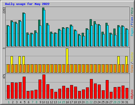The height and width of the screenshot is (105, 135).
Task: Click day label 22 on the x-axis
Action: point(91,102)
